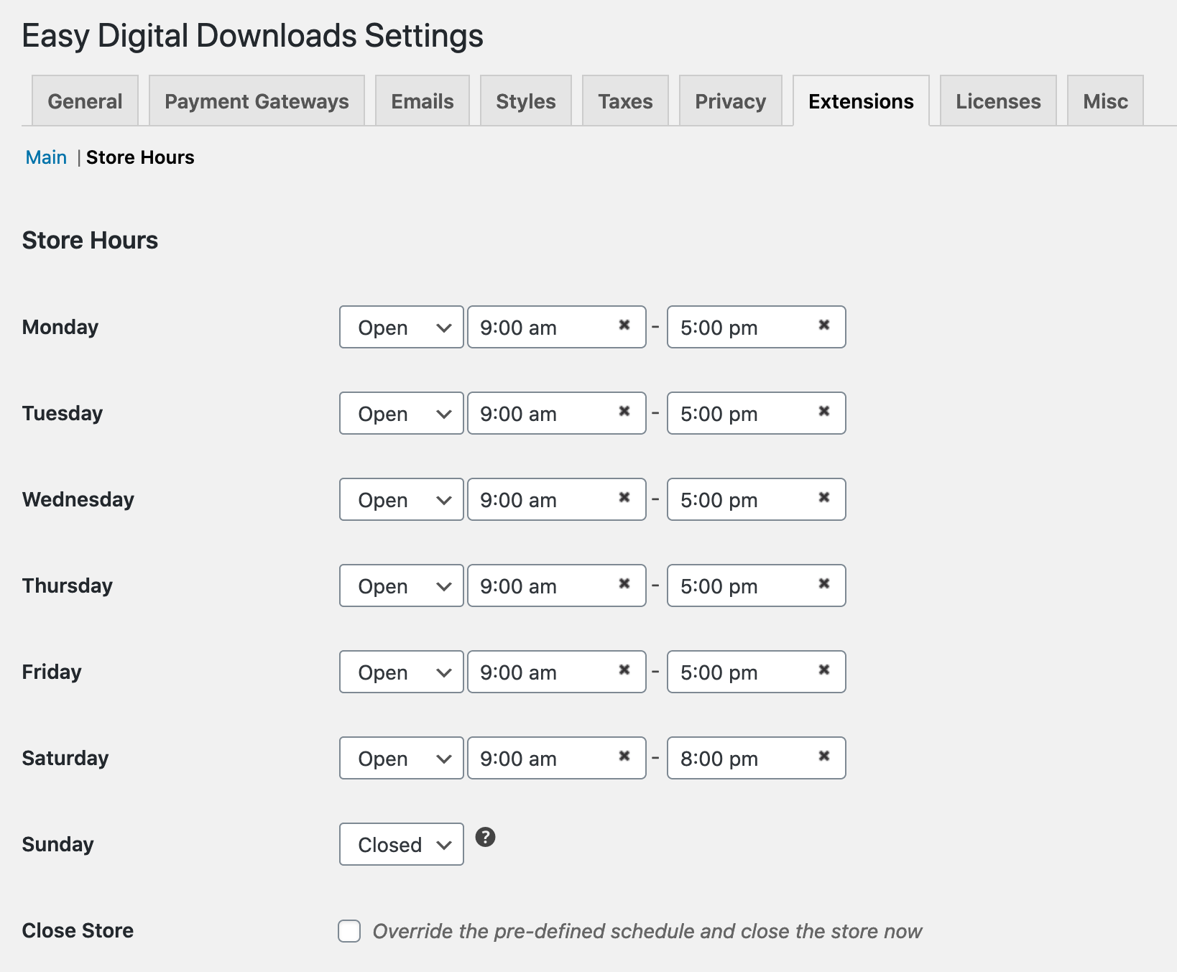
Task: Switch to the Payment Gateways tab
Action: pyautogui.click(x=257, y=101)
